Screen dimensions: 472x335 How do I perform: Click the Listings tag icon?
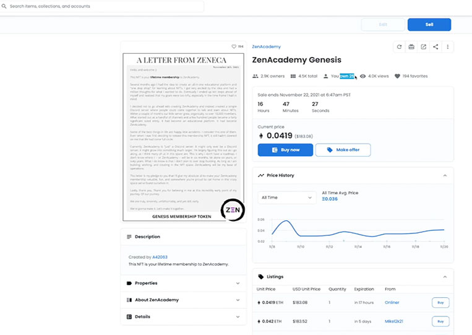point(260,277)
